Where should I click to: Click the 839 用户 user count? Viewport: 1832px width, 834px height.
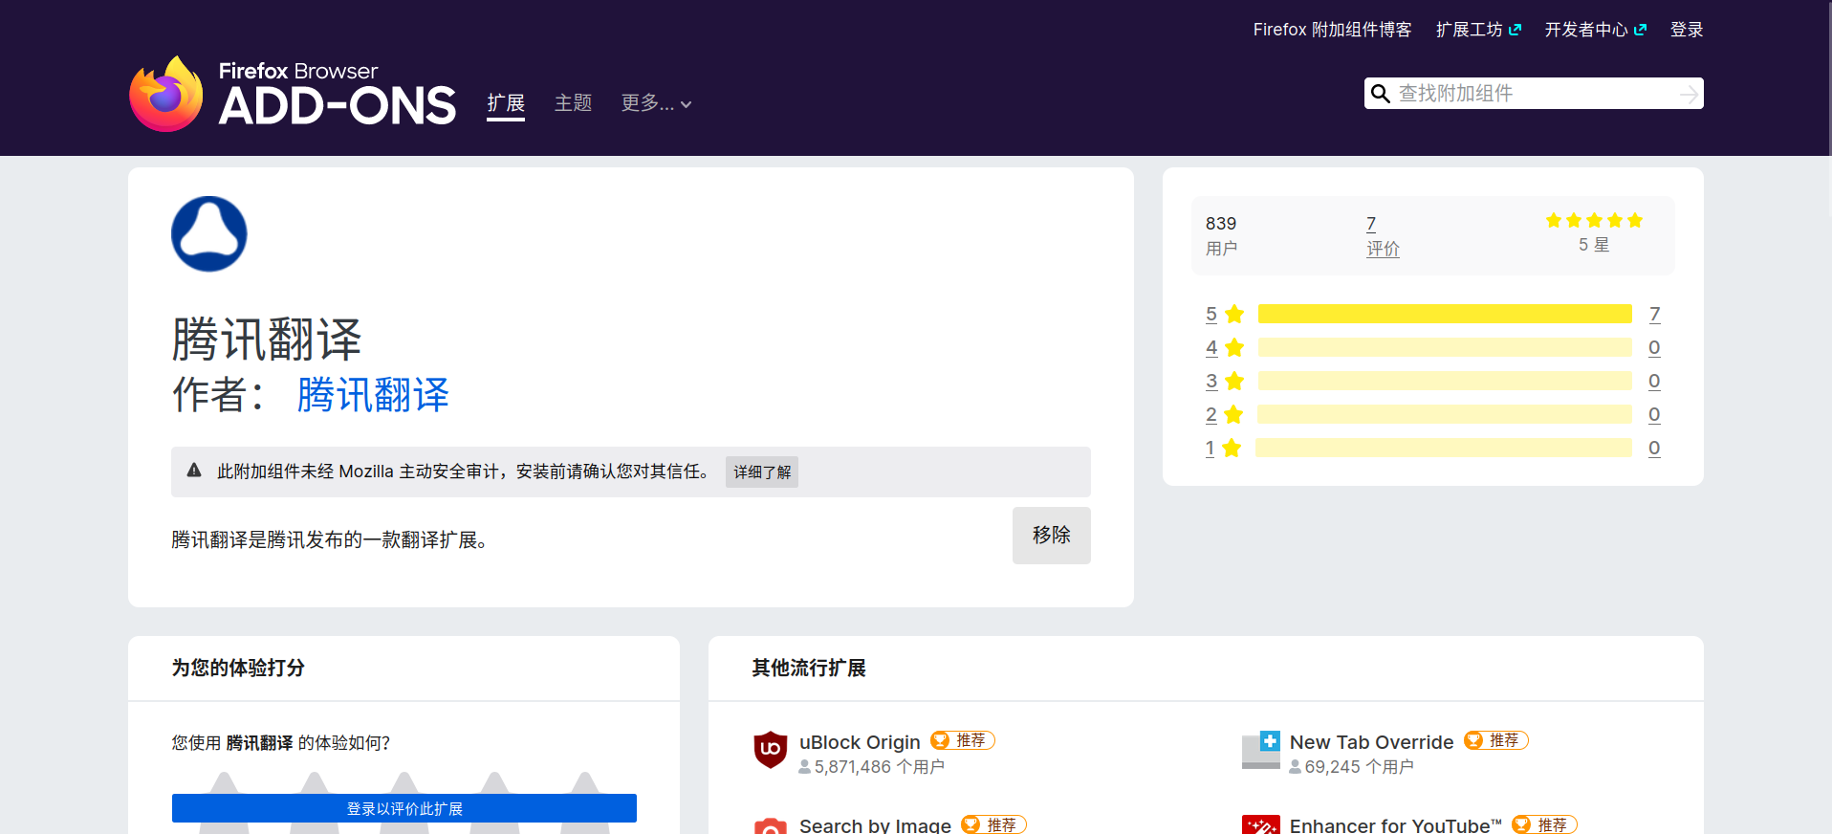point(1221,235)
